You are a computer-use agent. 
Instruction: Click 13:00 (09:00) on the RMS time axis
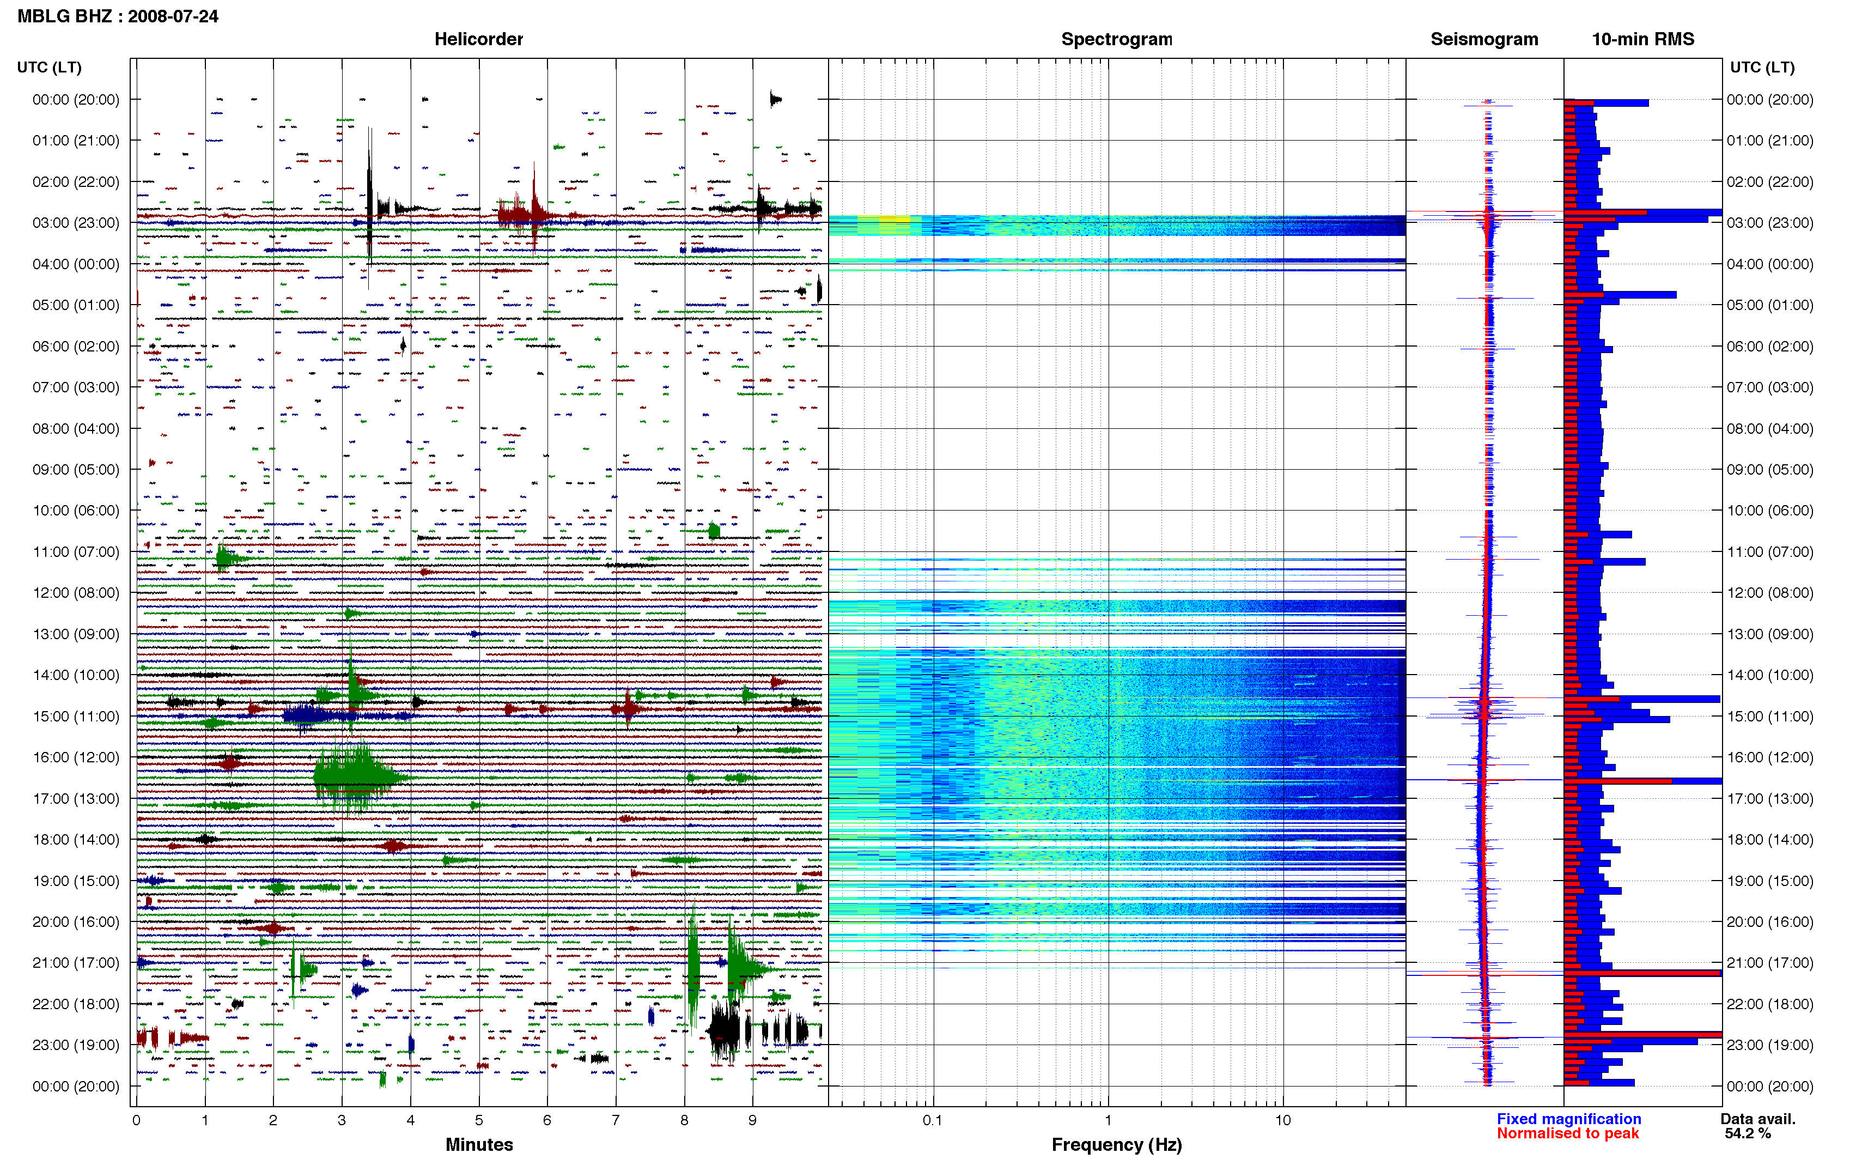point(1769,634)
